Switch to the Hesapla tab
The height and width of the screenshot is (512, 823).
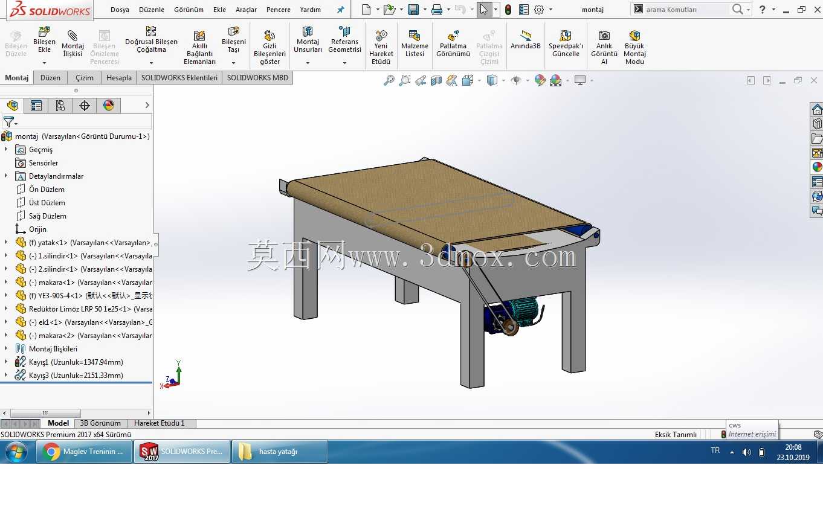(x=119, y=78)
